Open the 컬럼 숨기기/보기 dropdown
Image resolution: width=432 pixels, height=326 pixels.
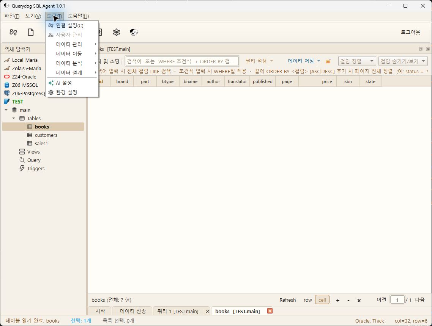(403, 61)
